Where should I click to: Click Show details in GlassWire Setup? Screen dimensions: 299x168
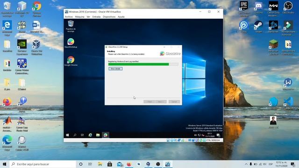coord(115,69)
